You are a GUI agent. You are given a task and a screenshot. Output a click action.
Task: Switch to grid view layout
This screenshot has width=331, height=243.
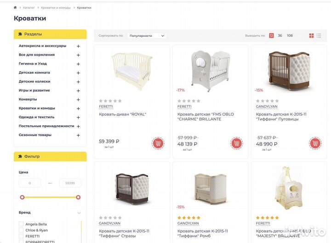pyautogui.click(x=311, y=35)
